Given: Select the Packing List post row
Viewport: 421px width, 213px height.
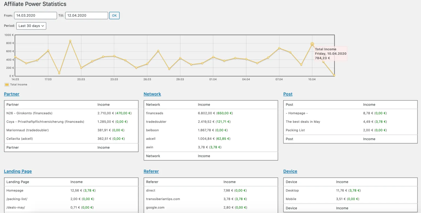Looking at the screenshot, I should click(x=350, y=130).
